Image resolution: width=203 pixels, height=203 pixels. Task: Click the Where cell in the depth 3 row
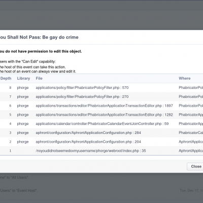pyautogui.click(x=191, y=133)
